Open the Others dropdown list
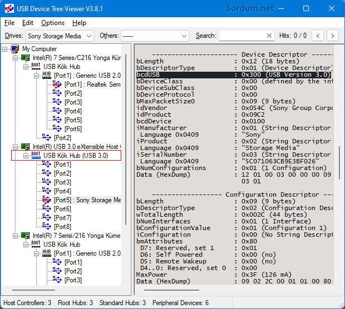Viewport: 345px width, 309px height. 155,36
